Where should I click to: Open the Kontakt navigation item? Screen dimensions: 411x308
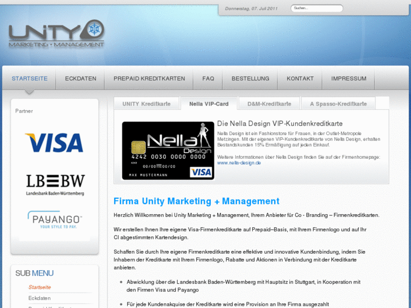[300, 79]
